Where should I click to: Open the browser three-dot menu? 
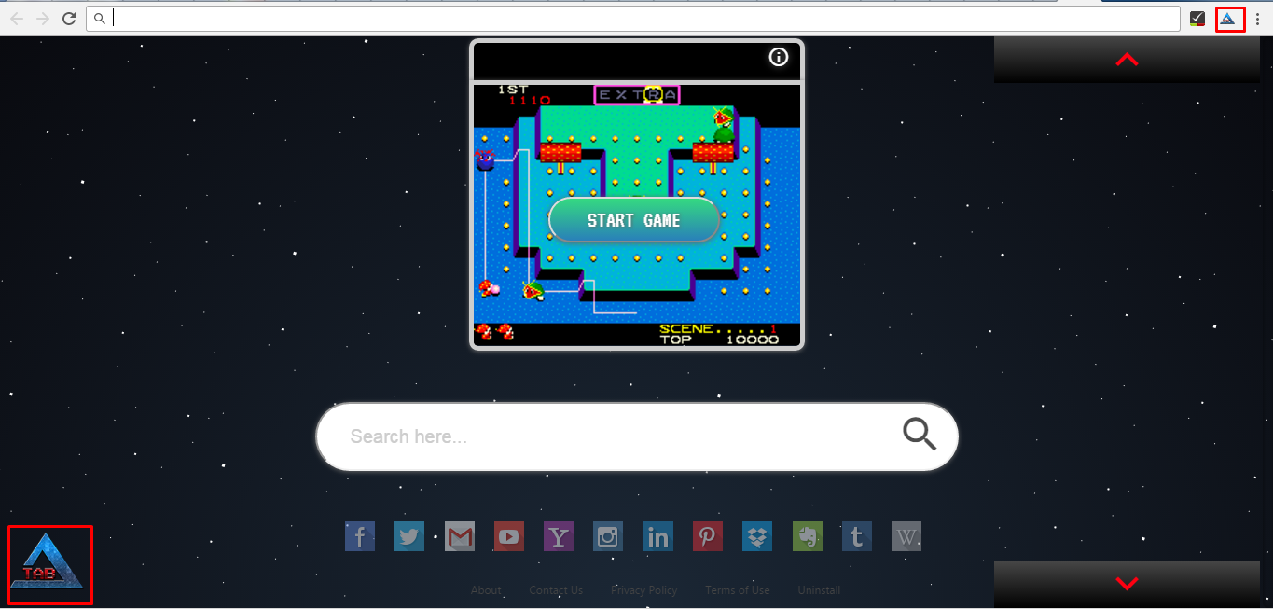(1257, 19)
